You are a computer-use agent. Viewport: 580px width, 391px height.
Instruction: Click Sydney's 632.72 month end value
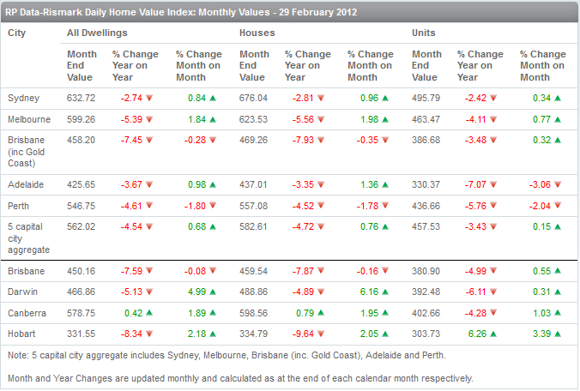point(83,99)
